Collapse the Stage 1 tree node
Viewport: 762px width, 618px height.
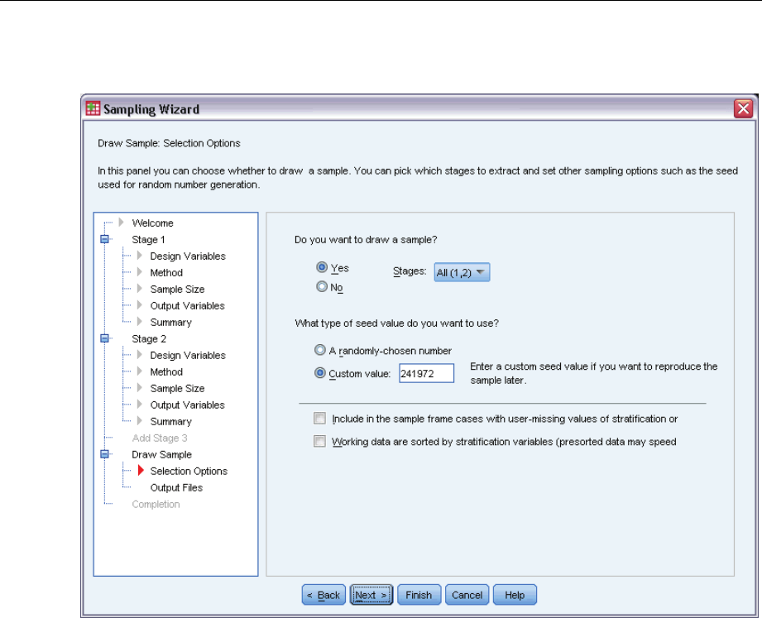pyautogui.click(x=105, y=239)
